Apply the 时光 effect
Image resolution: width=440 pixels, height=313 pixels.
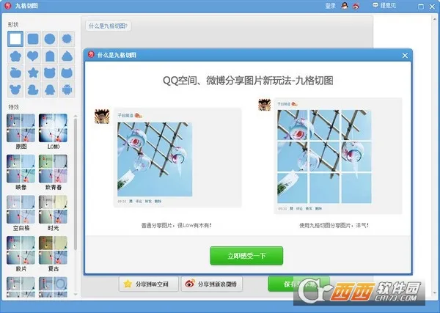pyautogui.click(x=53, y=213)
